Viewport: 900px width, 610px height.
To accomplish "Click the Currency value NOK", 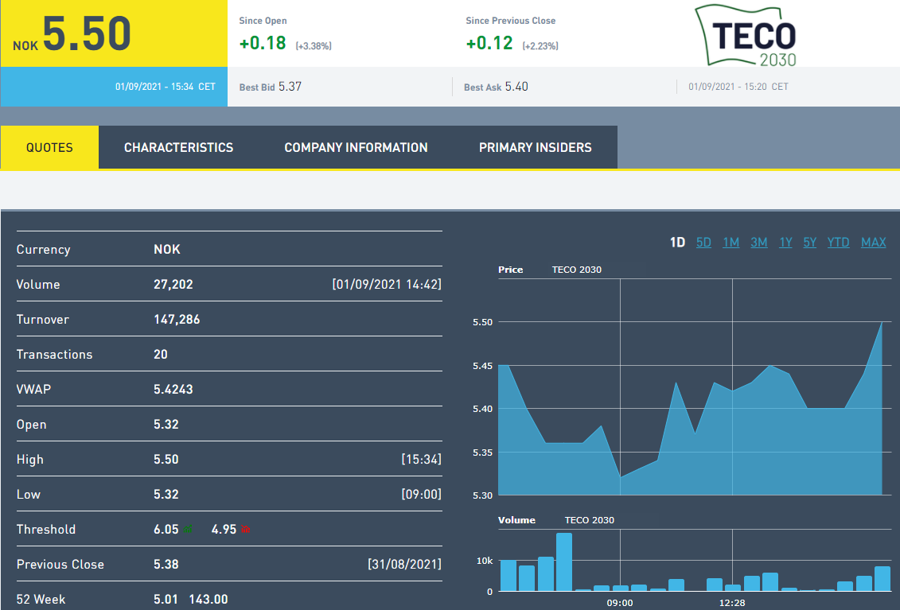I will 167,250.
